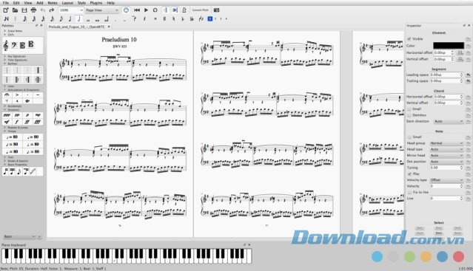Image resolution: width=473 pixels, height=271 pixels.
Task: Open the Page View dropdown
Action: point(102,10)
